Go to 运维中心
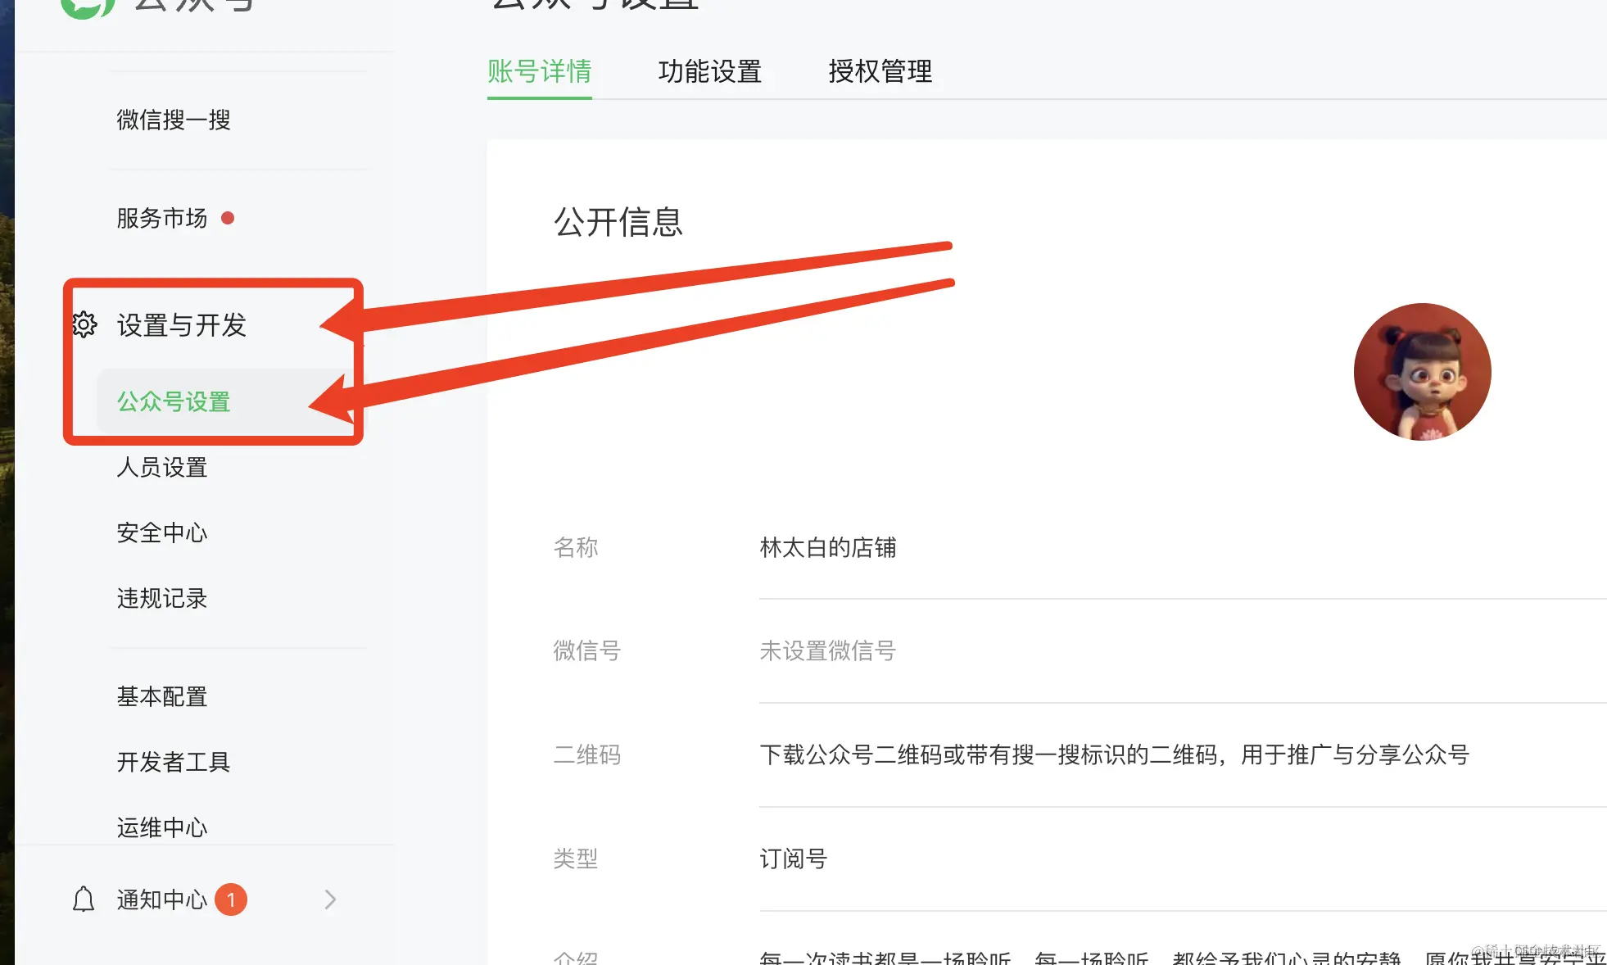This screenshot has height=965, width=1607. (161, 827)
